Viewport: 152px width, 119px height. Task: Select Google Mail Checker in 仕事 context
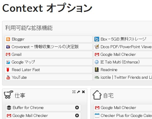(43, 116)
